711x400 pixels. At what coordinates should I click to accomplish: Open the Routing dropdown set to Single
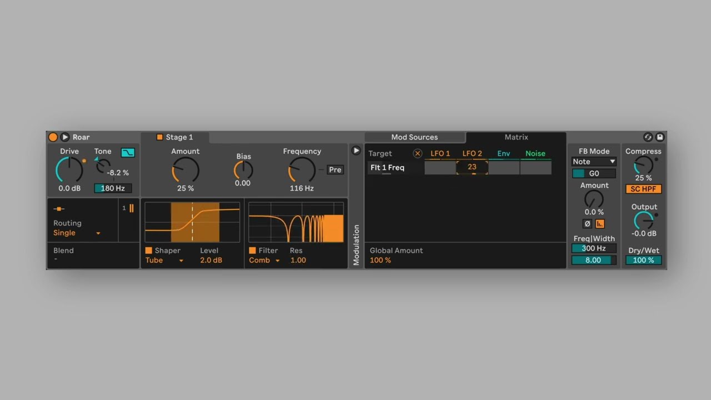tap(77, 233)
